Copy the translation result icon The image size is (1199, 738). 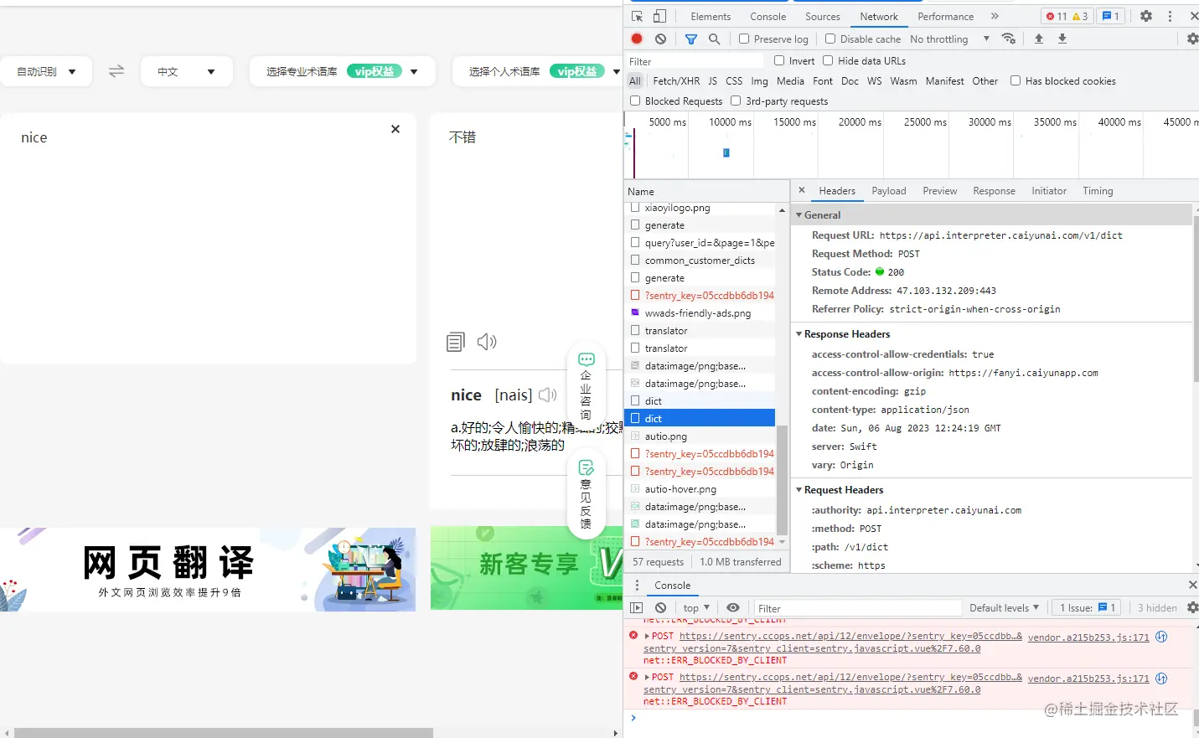point(456,342)
